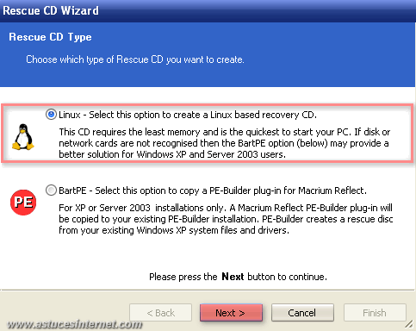The width and height of the screenshot is (416, 331).
Task: Click the disabled Finish button
Action: click(375, 313)
